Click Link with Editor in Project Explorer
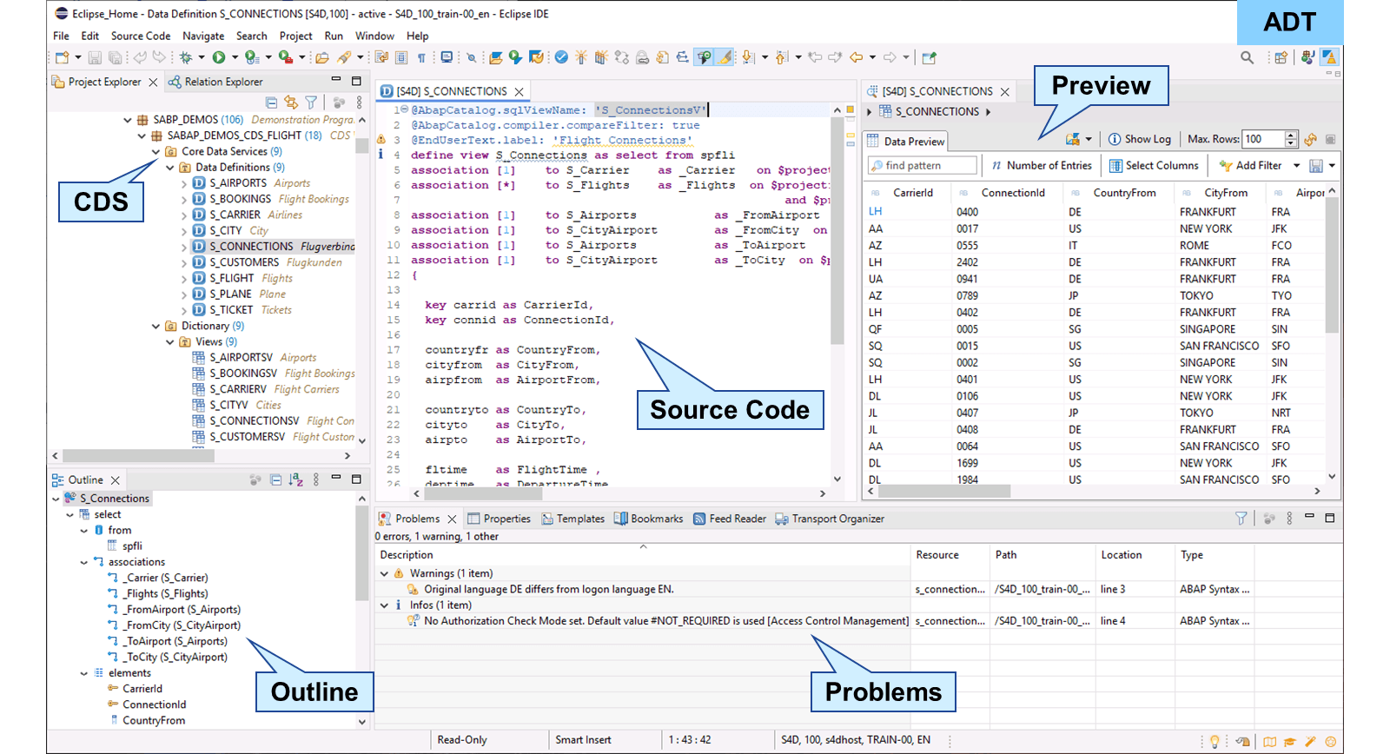Image resolution: width=1390 pixels, height=754 pixels. click(x=291, y=103)
